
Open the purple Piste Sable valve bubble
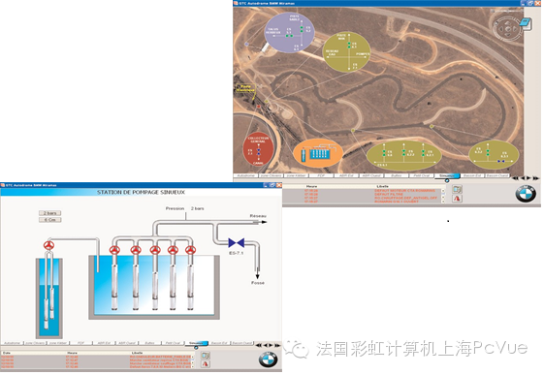[289, 32]
